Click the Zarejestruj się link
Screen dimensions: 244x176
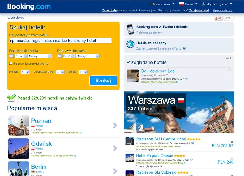pyautogui.click(x=199, y=11)
